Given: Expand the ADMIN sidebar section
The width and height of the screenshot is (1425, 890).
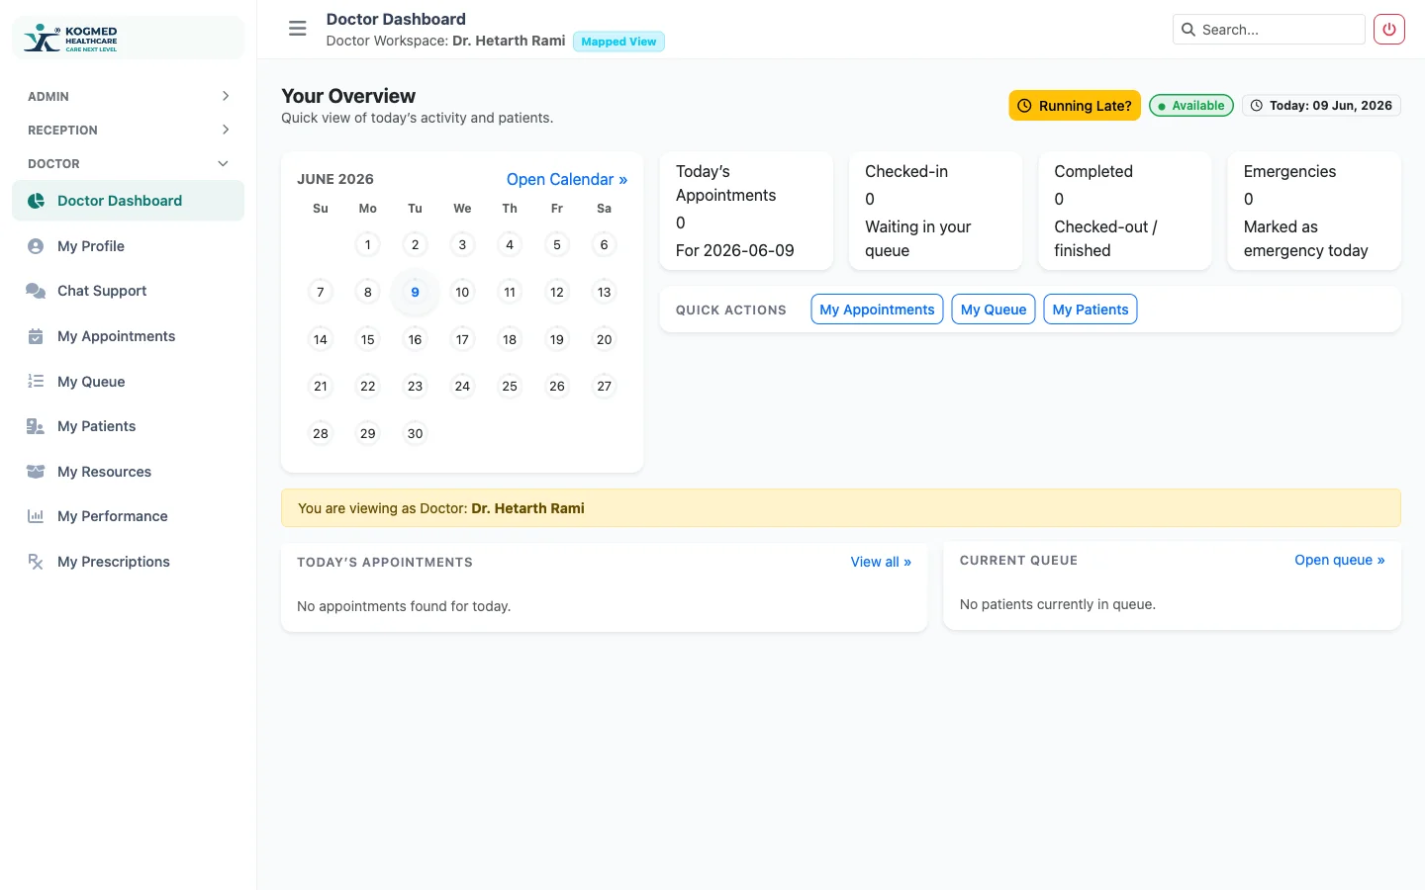Looking at the screenshot, I should coord(128,96).
